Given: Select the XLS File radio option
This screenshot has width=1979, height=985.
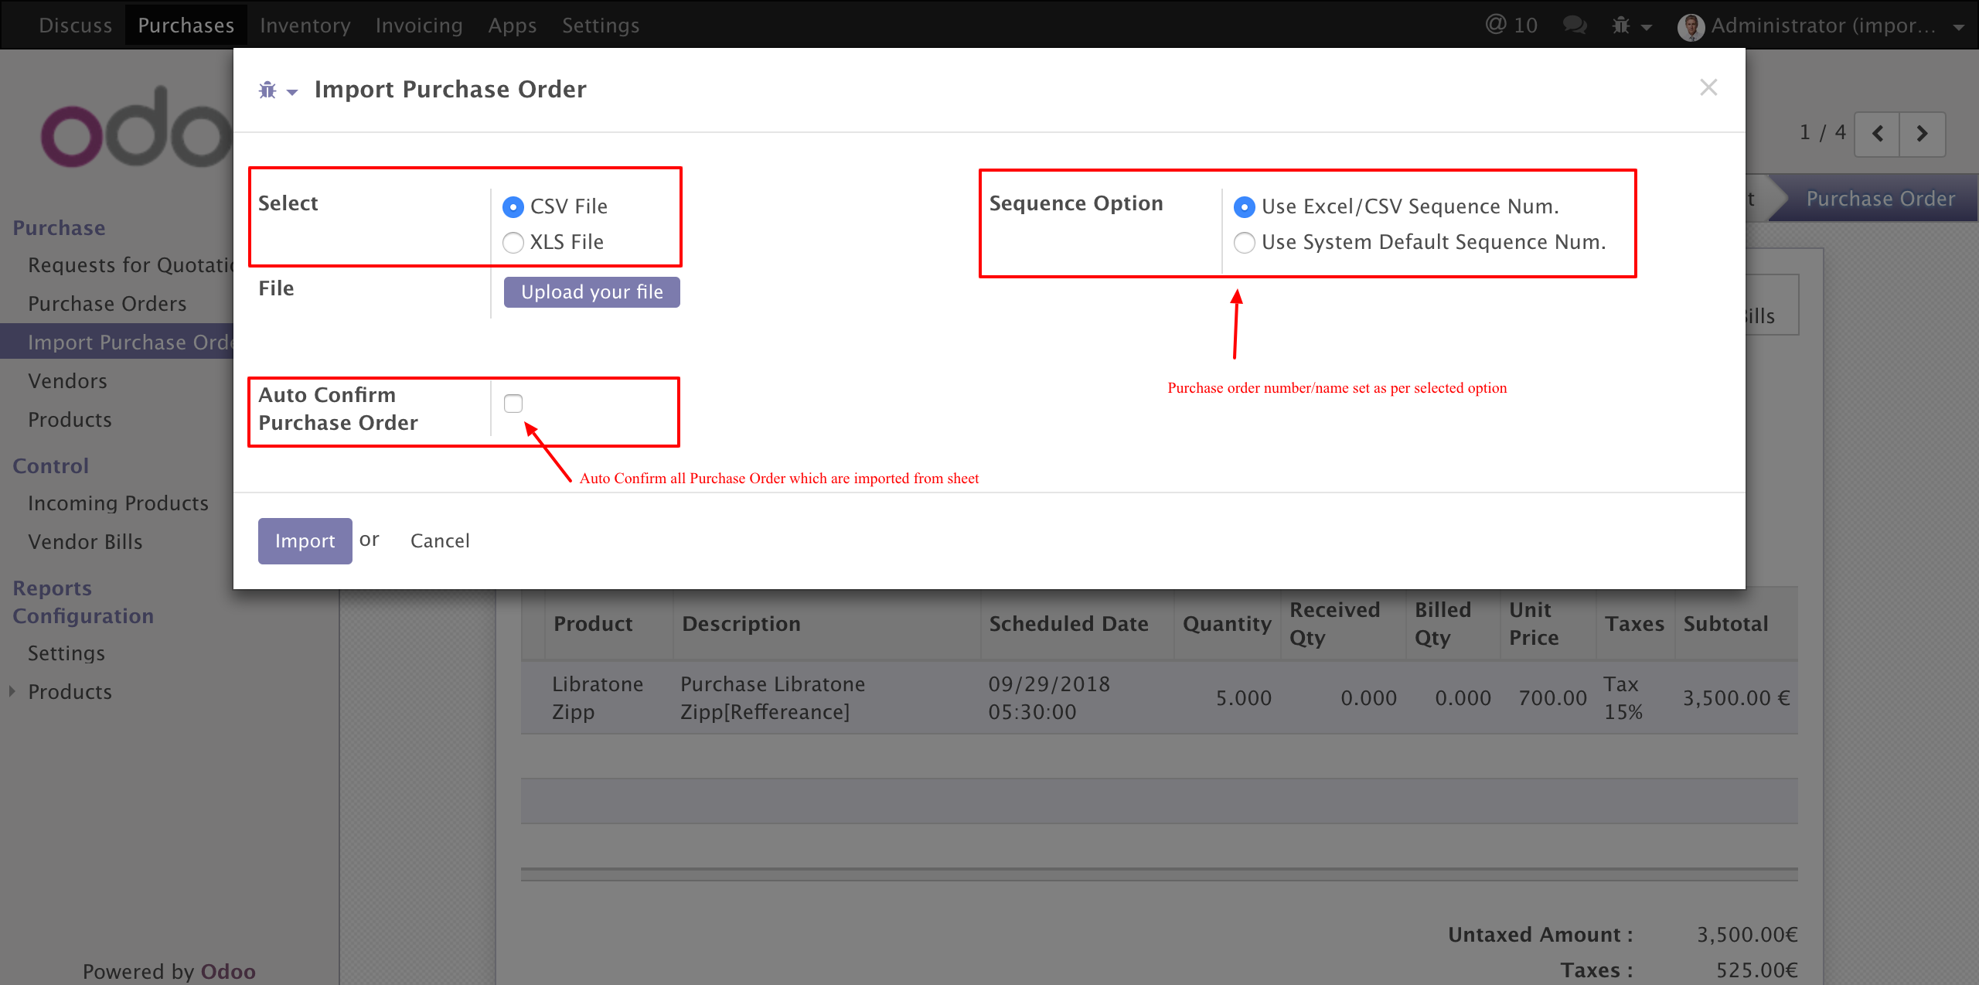Looking at the screenshot, I should pyautogui.click(x=513, y=243).
